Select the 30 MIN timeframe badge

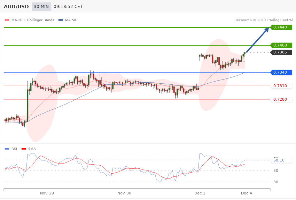tap(41, 7)
